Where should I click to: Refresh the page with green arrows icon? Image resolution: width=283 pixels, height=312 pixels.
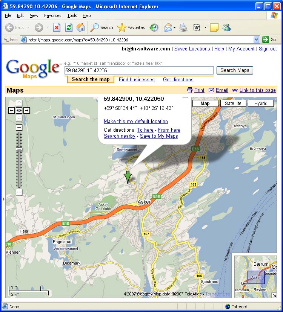click(69, 27)
